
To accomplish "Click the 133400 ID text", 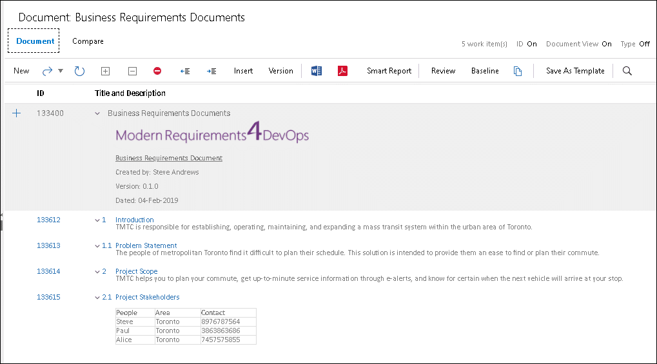I will click(x=50, y=113).
